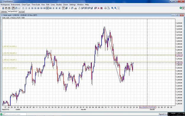Click the green status circle at bottom left
The height and width of the screenshot is (116, 185).
1,114
